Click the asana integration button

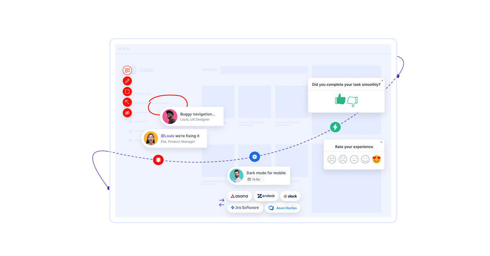(x=240, y=196)
